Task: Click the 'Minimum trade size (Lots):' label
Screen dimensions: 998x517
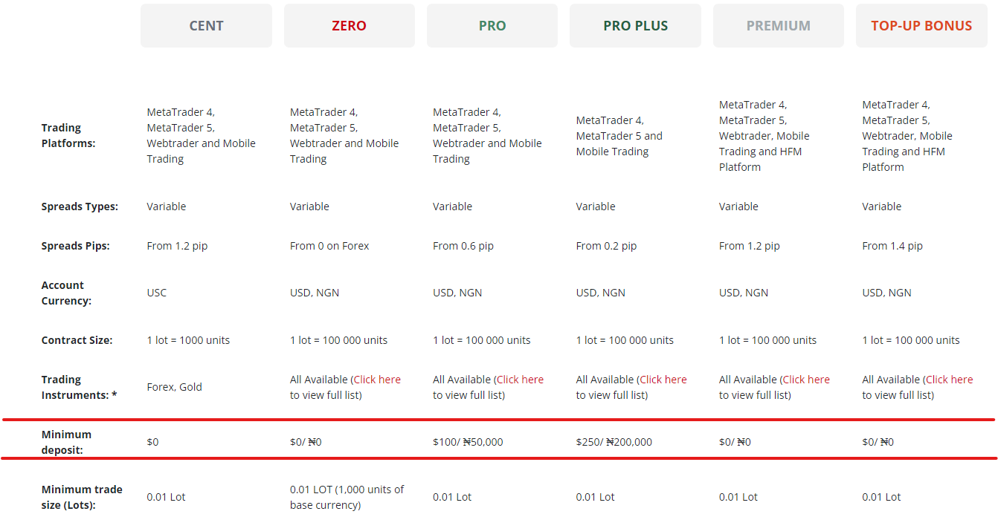Action: click(82, 497)
